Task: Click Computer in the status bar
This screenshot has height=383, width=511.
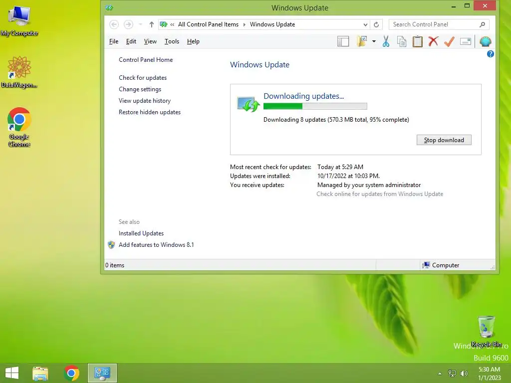Action: [x=441, y=265]
